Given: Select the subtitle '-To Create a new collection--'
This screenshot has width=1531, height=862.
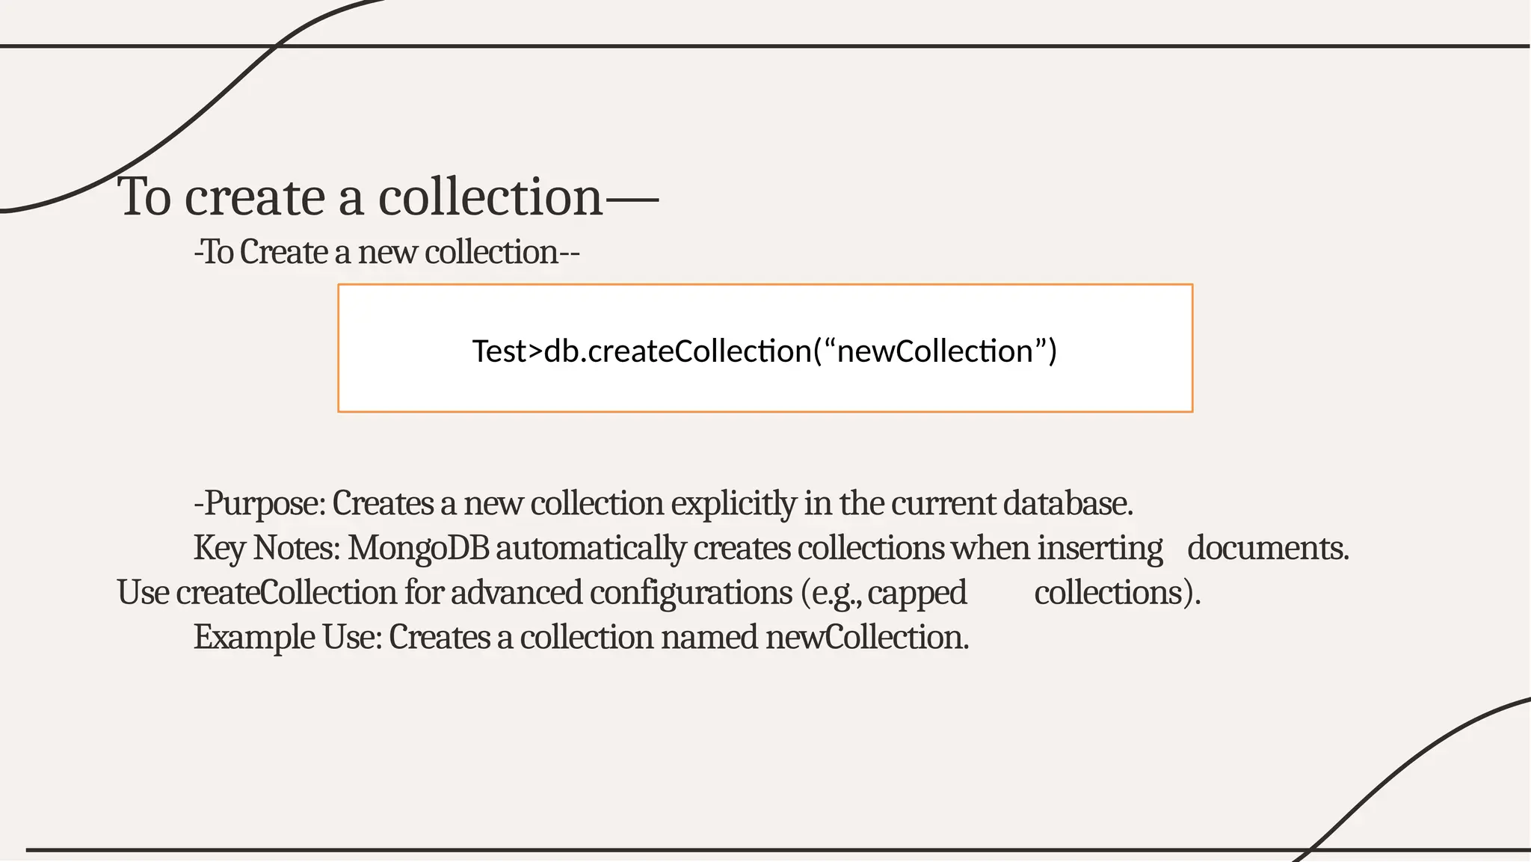Looking at the screenshot, I should (386, 252).
